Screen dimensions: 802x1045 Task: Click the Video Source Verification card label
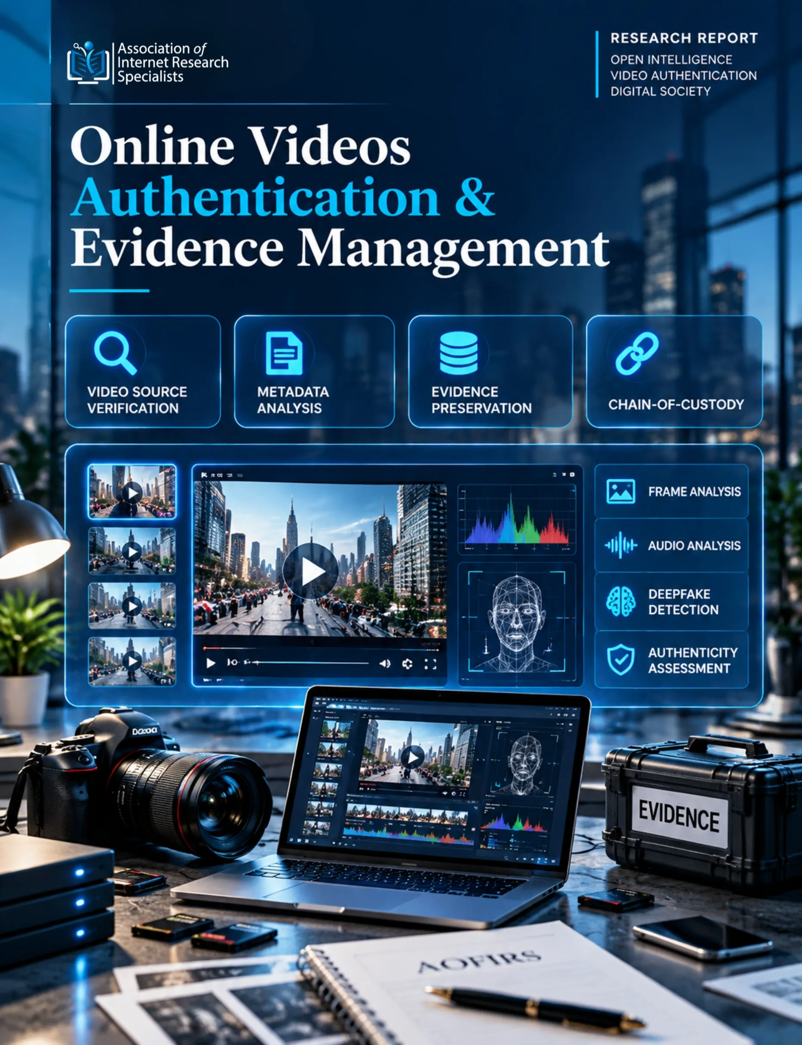coord(137,400)
